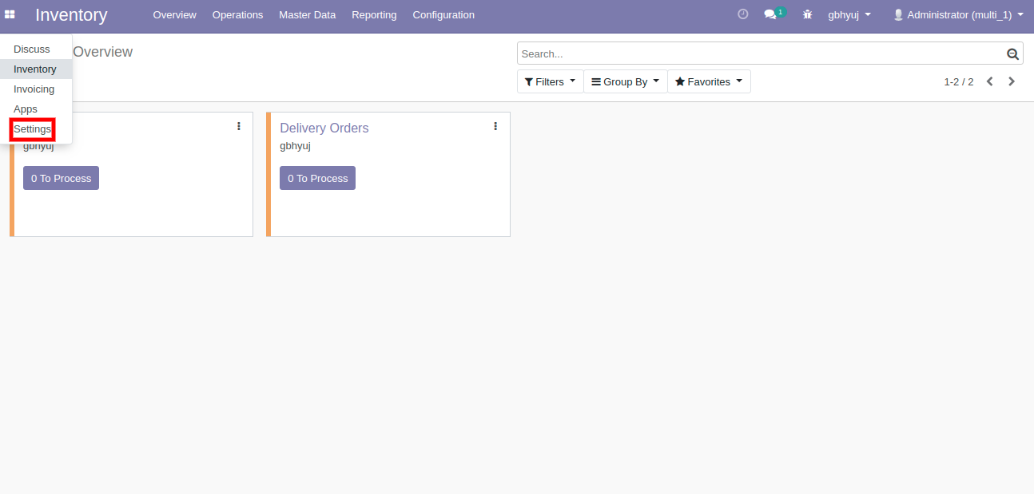Click the search magnifier icon
1034x494 pixels.
[1012, 53]
